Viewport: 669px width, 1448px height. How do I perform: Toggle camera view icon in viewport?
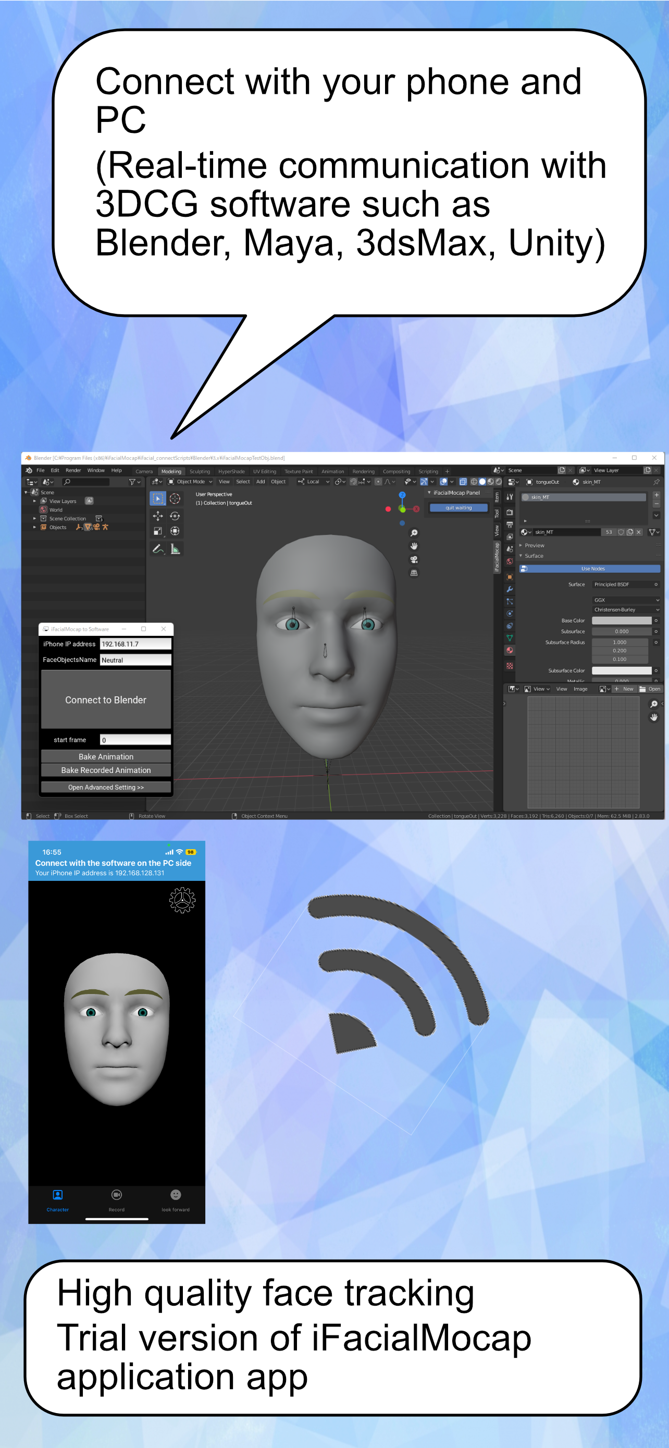tap(414, 560)
